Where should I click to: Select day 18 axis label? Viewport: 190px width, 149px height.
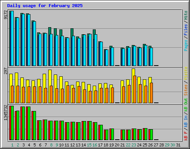(106, 145)
